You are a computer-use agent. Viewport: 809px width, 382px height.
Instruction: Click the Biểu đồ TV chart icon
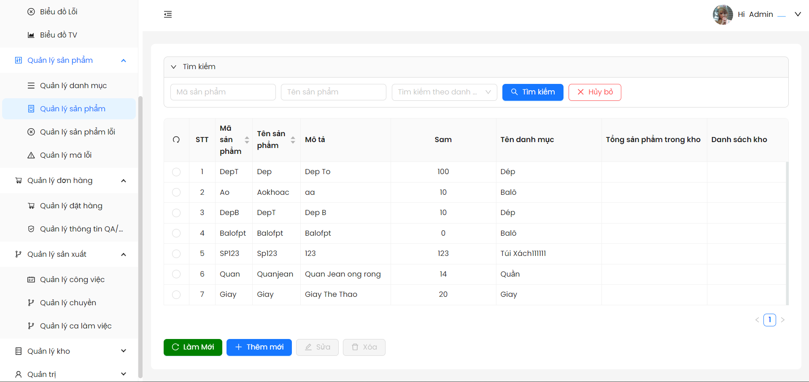point(31,35)
